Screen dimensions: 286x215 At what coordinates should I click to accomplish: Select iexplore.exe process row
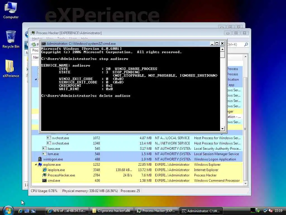click(x=137, y=170)
